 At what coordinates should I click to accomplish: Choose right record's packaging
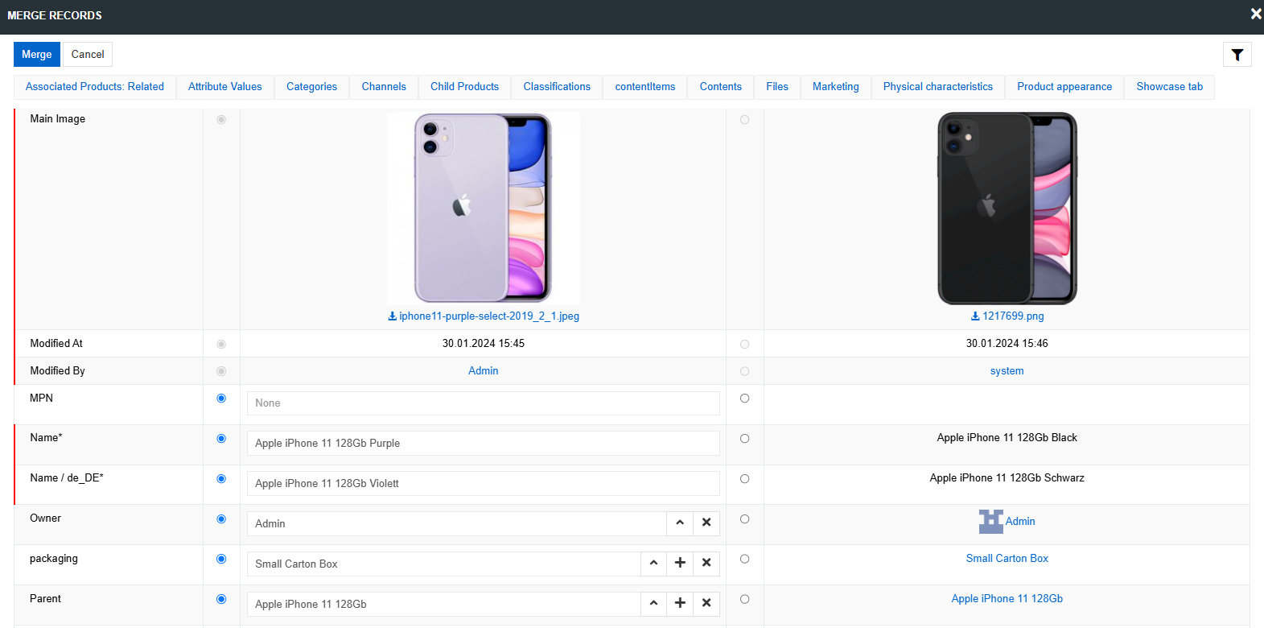click(x=744, y=559)
